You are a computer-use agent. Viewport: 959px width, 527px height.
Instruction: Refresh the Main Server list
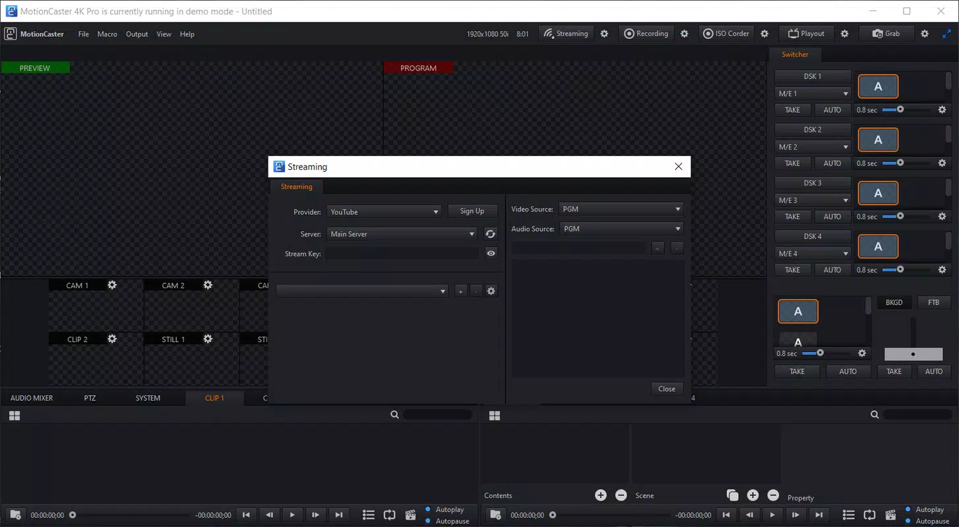point(491,234)
